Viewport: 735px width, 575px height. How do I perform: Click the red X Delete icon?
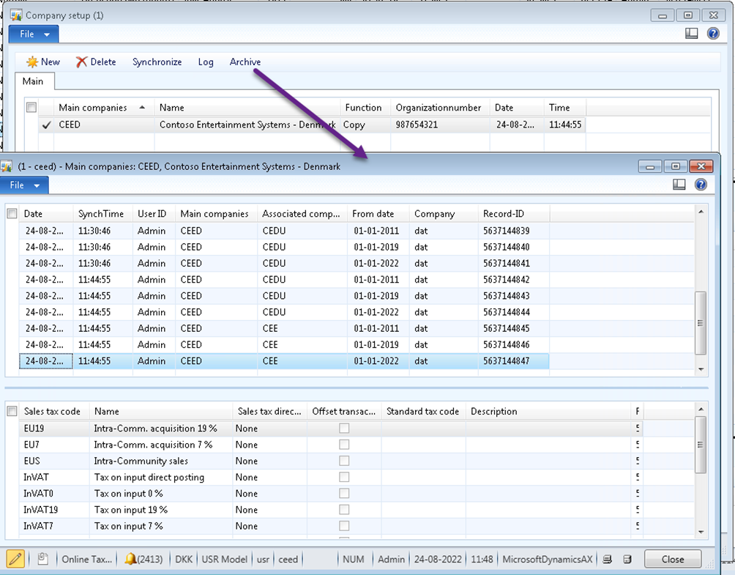click(81, 62)
